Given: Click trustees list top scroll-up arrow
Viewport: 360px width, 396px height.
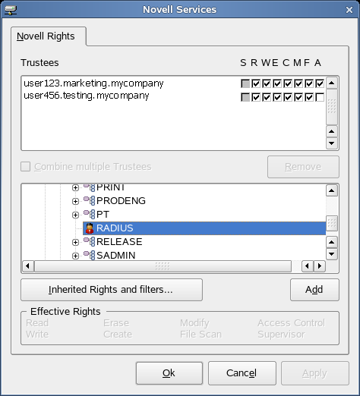Looking at the screenshot, I should [332, 83].
